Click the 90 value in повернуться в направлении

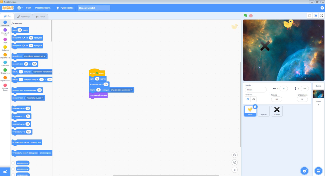click(40, 90)
